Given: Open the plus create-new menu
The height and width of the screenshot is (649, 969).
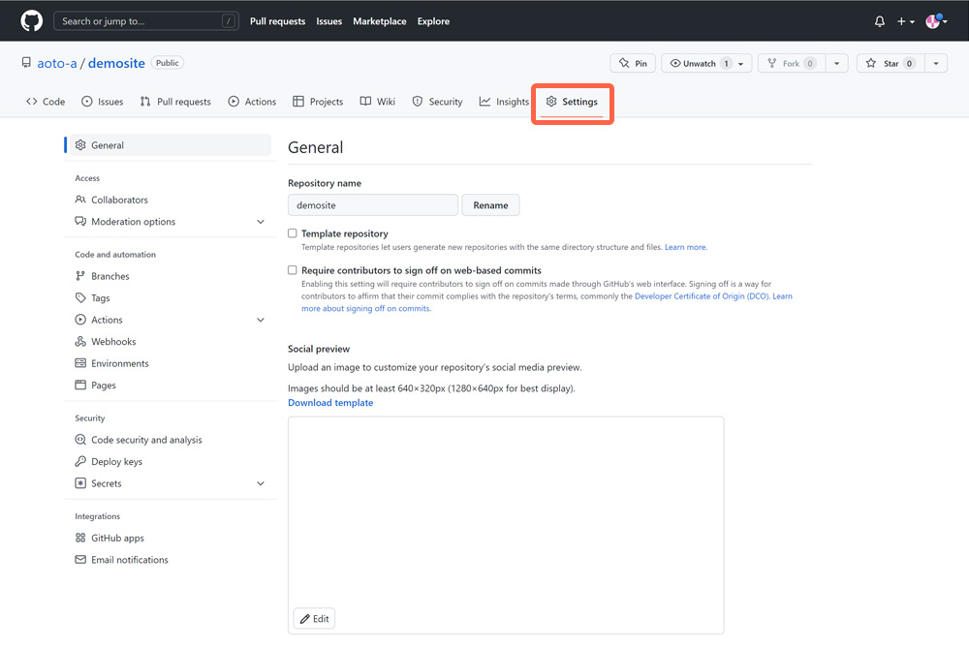Looking at the screenshot, I should tap(905, 21).
